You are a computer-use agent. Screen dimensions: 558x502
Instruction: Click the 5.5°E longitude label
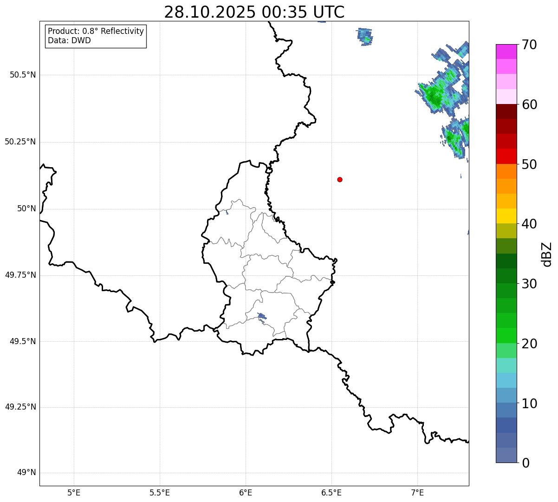click(x=160, y=493)
